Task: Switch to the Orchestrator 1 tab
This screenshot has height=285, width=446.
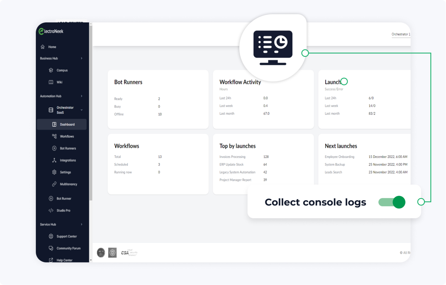Action: [x=401, y=34]
